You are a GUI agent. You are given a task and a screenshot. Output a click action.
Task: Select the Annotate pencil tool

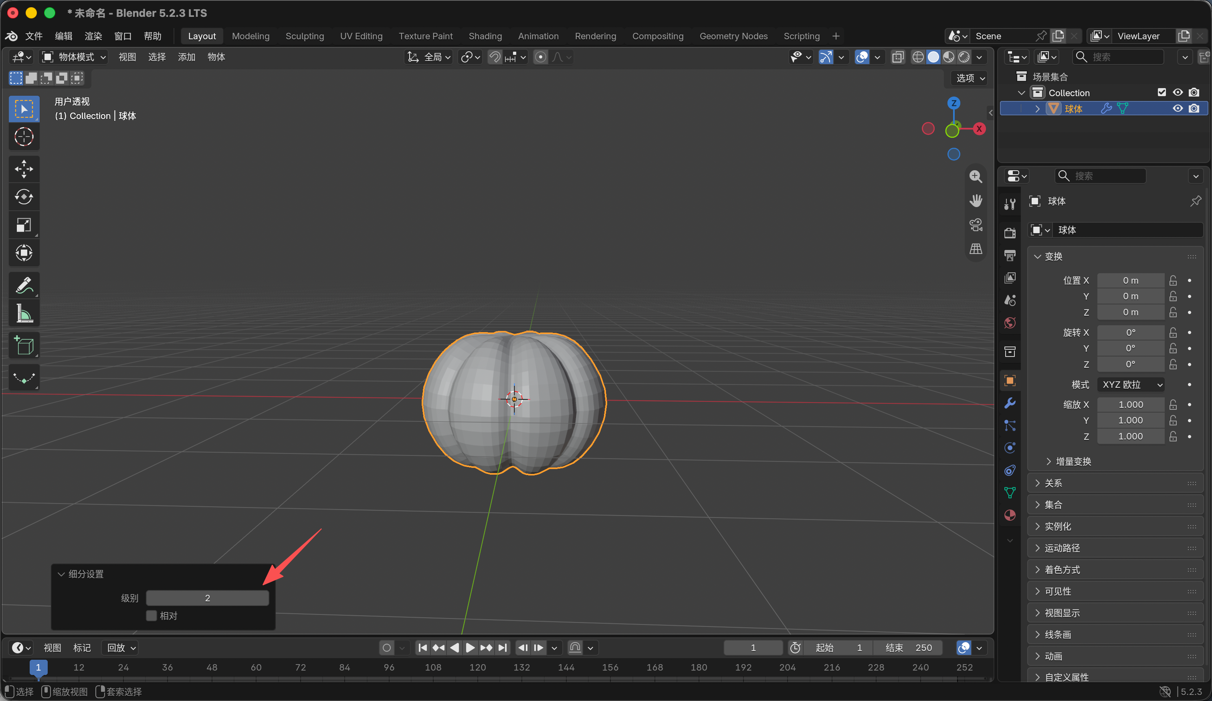(x=24, y=285)
